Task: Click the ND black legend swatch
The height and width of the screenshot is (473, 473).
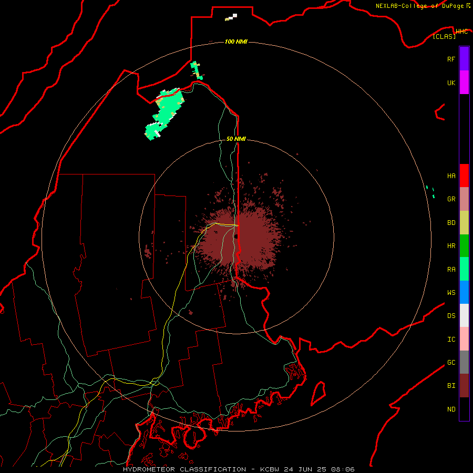Action: point(464,409)
